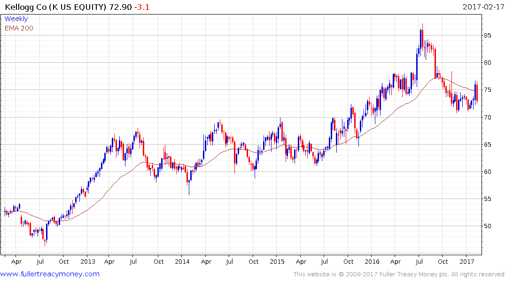
Task: Click the EMA 200 legend label
Action: (x=19, y=28)
